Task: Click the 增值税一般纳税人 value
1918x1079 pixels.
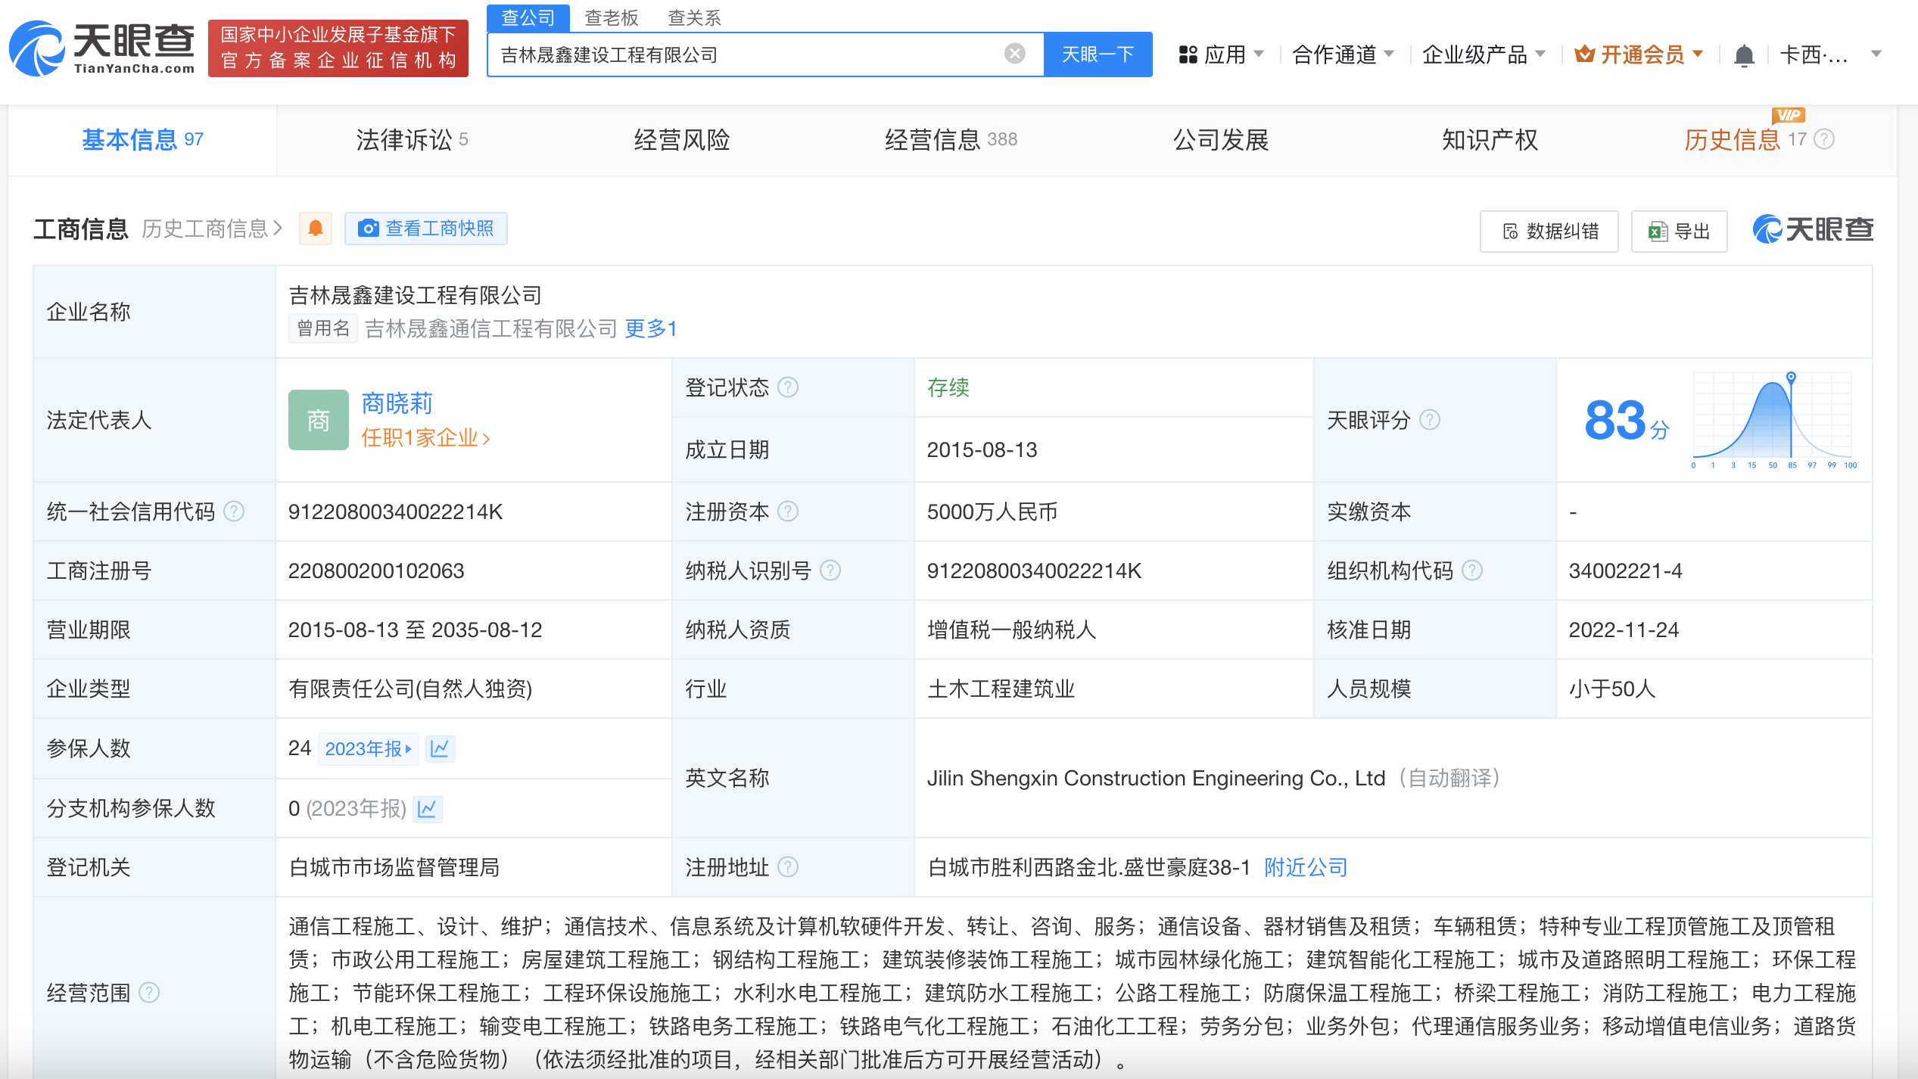Action: point(1012,630)
